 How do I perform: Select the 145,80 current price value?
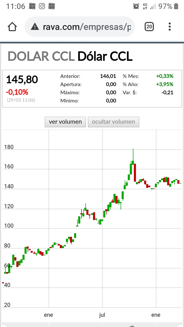pyautogui.click(x=22, y=80)
